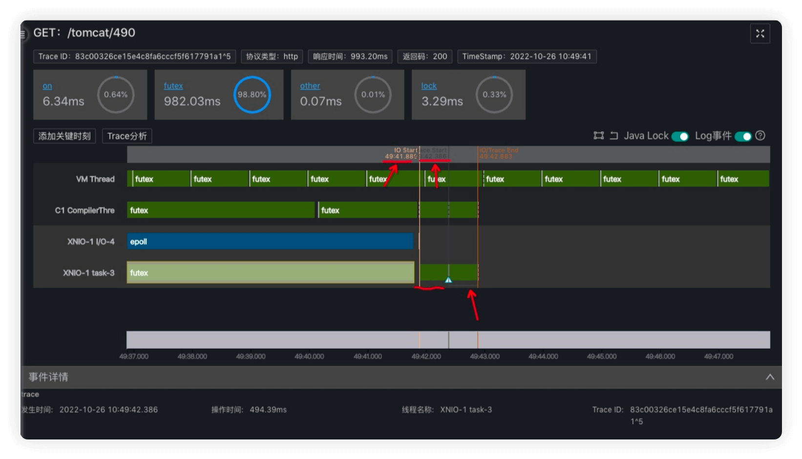Click the fullscreen expand icon
Viewport: 802px width, 459px height.
pyautogui.click(x=760, y=34)
